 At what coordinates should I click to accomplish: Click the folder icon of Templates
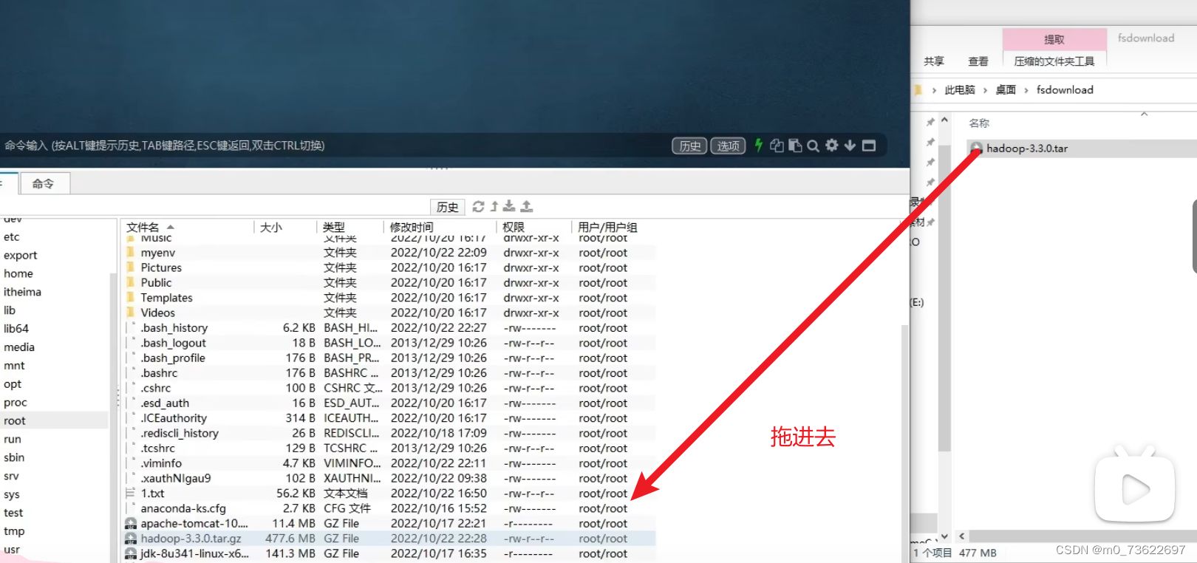(x=131, y=298)
